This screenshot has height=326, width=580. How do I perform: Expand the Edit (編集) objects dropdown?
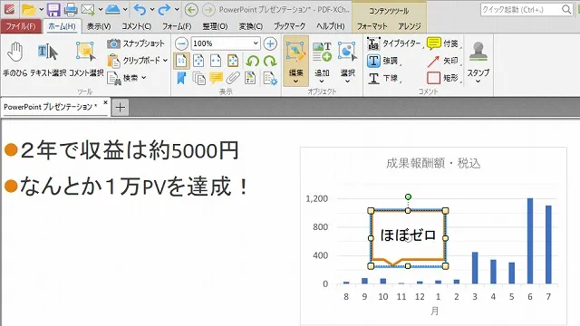[x=296, y=81]
